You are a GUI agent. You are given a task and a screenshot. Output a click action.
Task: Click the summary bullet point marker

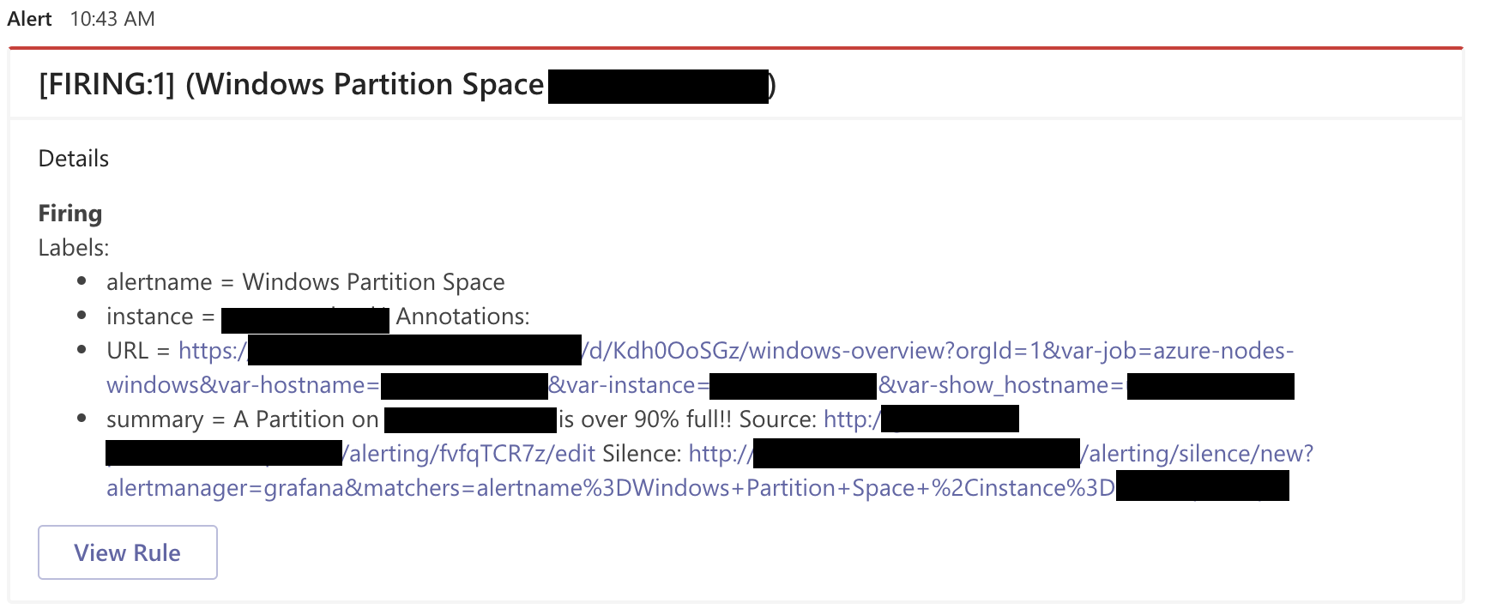point(82,419)
